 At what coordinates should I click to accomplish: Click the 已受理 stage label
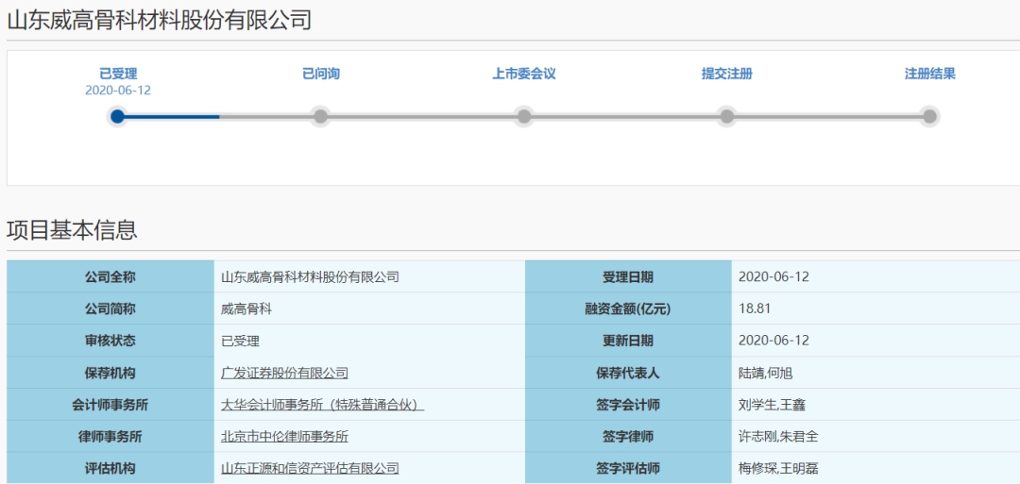118,74
